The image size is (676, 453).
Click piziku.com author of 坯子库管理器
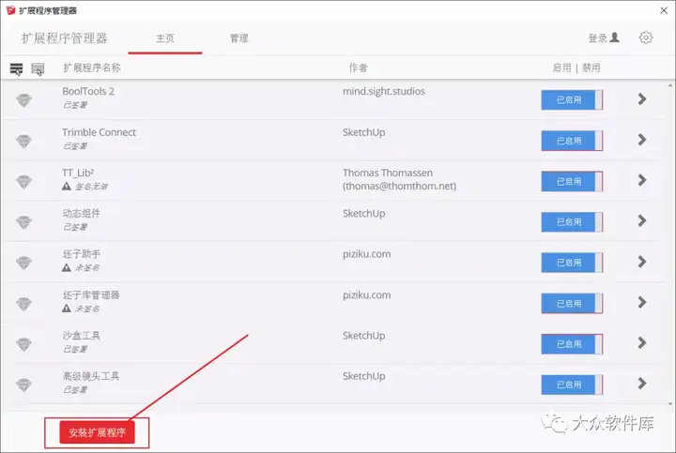[367, 295]
